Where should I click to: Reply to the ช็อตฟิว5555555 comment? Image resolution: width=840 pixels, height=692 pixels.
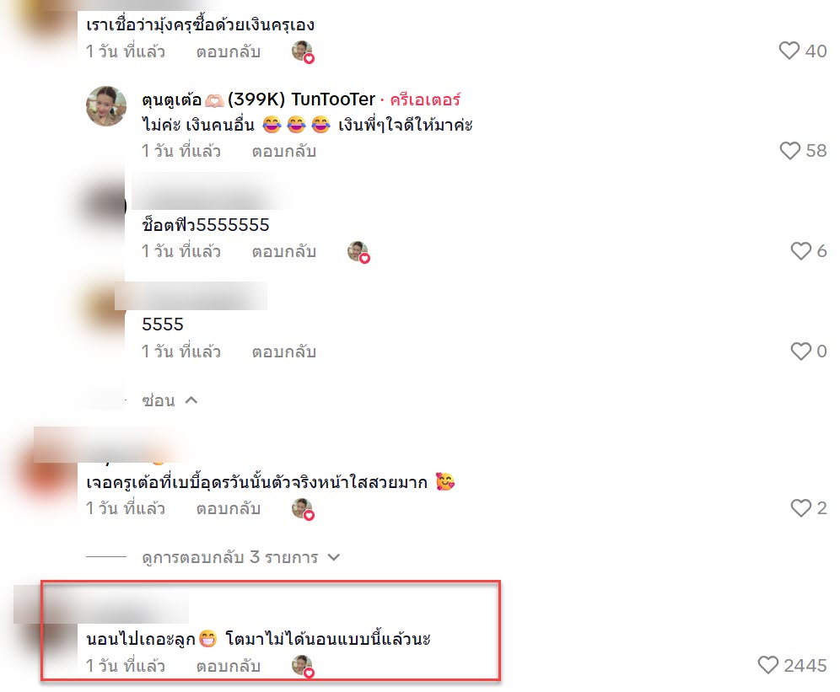pyautogui.click(x=284, y=252)
